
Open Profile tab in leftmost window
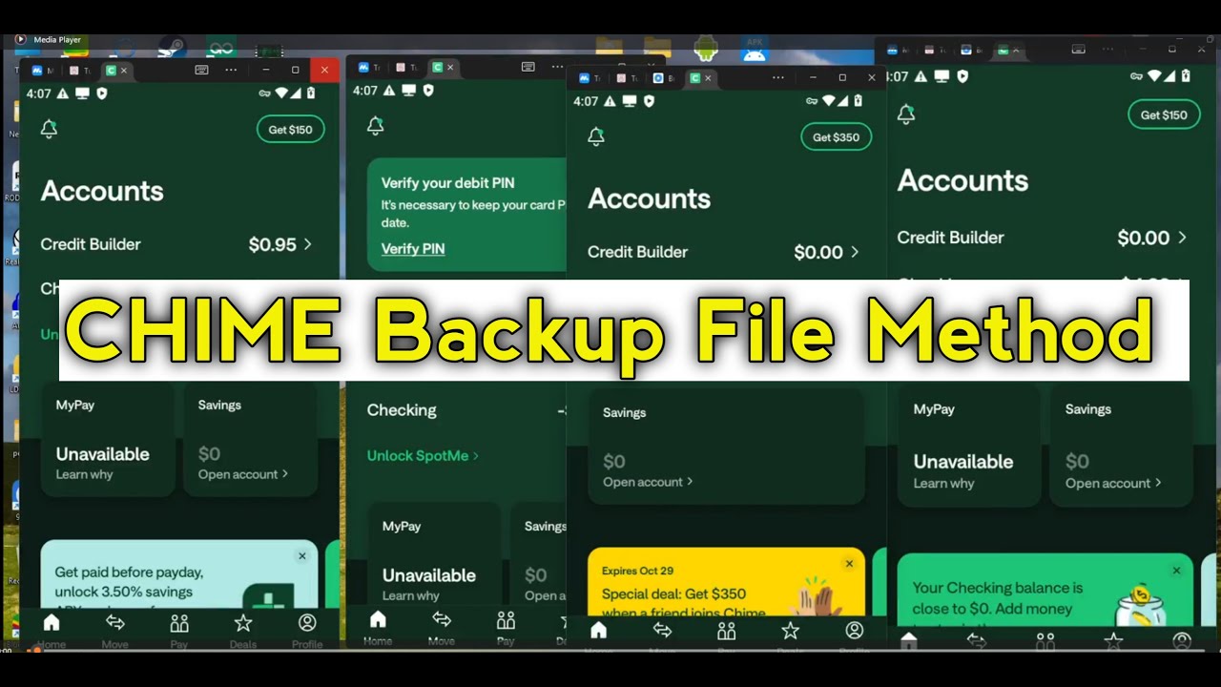[307, 630]
